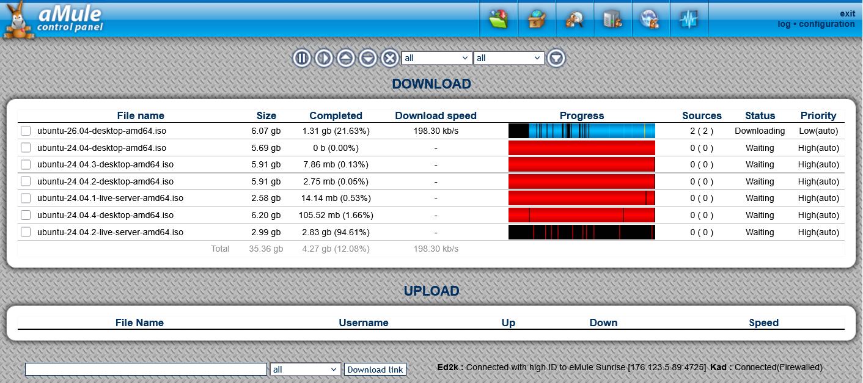Image resolution: width=863 pixels, height=383 pixels.
Task: Click the Resume download toolbar button
Action: click(324, 58)
